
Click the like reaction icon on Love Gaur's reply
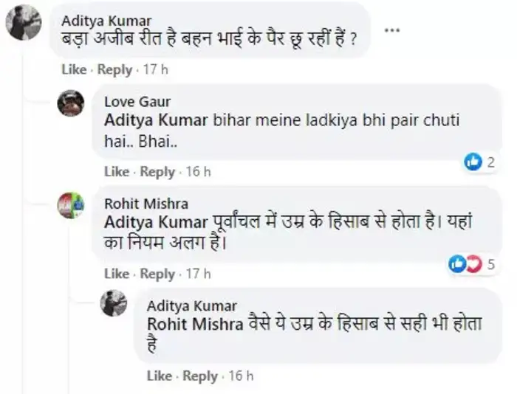[472, 162]
